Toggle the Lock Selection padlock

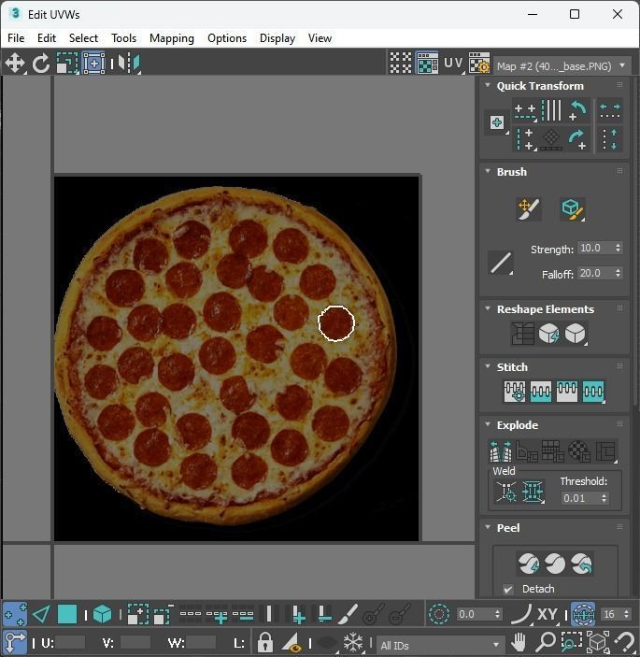point(265,642)
